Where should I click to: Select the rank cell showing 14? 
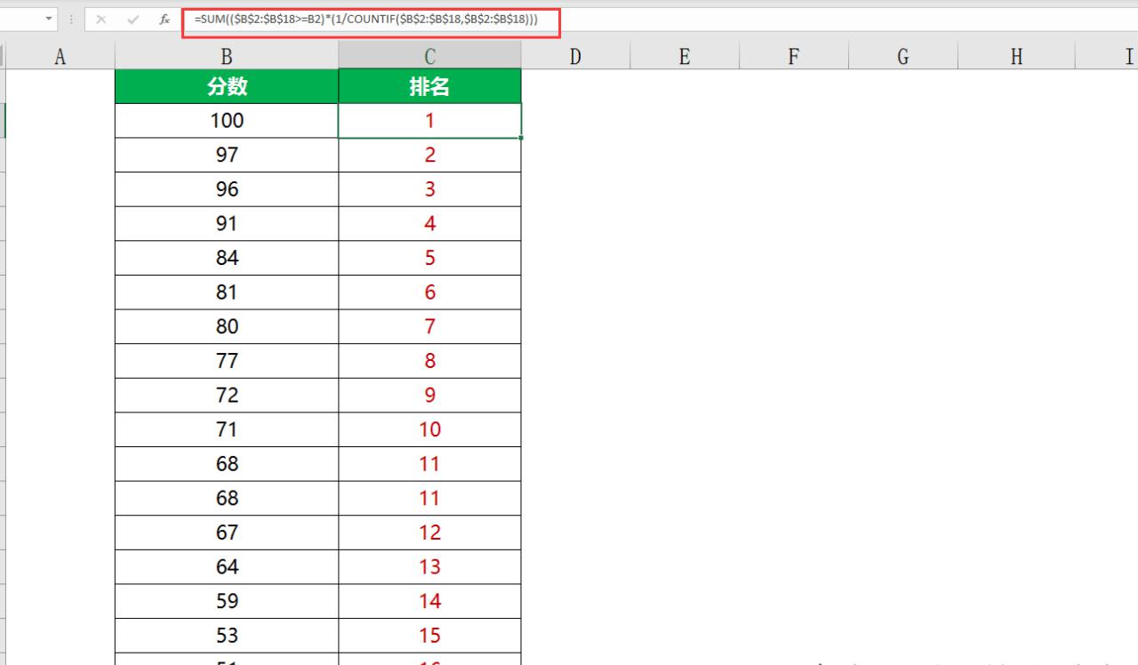coord(429,601)
